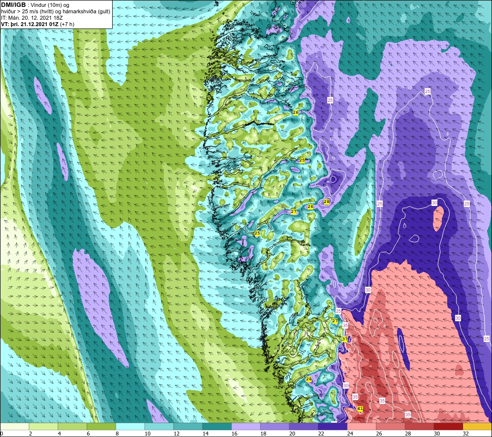Click the legend scale value 30
The width and height of the screenshot is (492, 437).
(437, 434)
